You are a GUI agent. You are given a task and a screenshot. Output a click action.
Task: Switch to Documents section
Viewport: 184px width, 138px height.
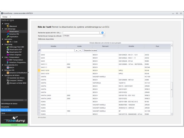click(14, 107)
